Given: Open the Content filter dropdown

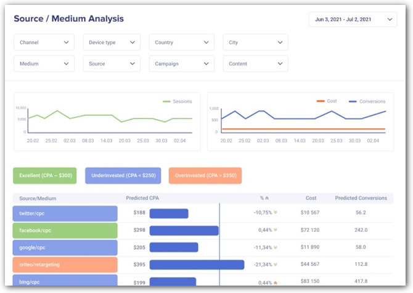Looking at the screenshot, I should 255,64.
